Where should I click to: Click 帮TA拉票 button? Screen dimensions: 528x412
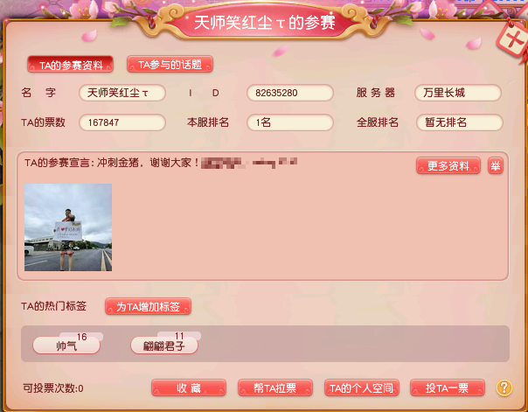tap(275, 388)
